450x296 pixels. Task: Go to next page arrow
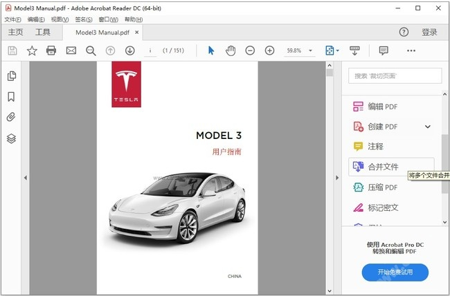tap(129, 50)
